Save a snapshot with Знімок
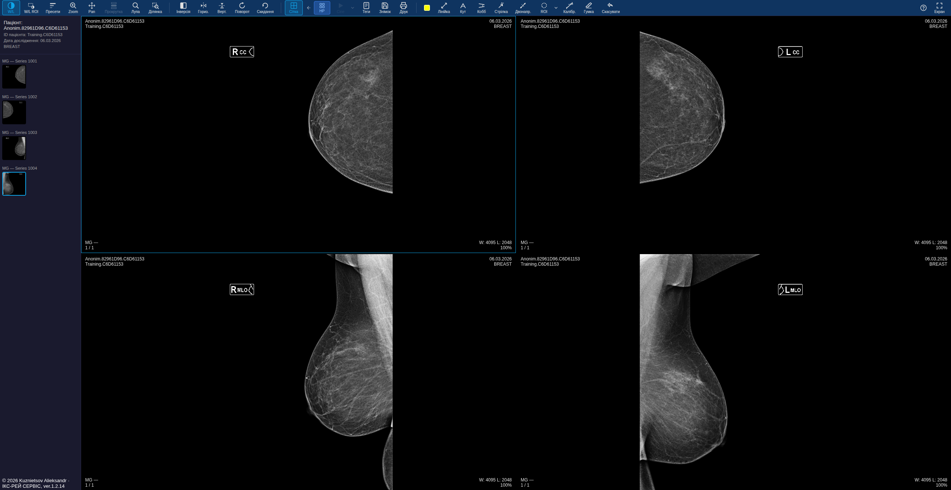951x490 pixels. pyautogui.click(x=385, y=8)
